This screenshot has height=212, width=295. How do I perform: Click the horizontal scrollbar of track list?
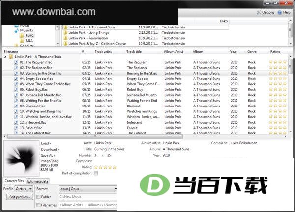pos(94,136)
